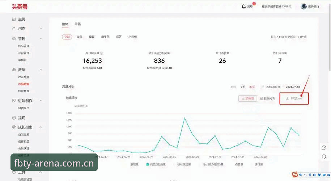Open customer service headset icon
331x181 pixels.
[324, 156]
